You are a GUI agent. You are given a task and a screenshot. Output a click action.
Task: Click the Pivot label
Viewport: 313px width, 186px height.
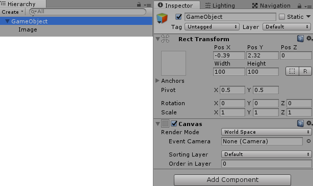click(168, 90)
